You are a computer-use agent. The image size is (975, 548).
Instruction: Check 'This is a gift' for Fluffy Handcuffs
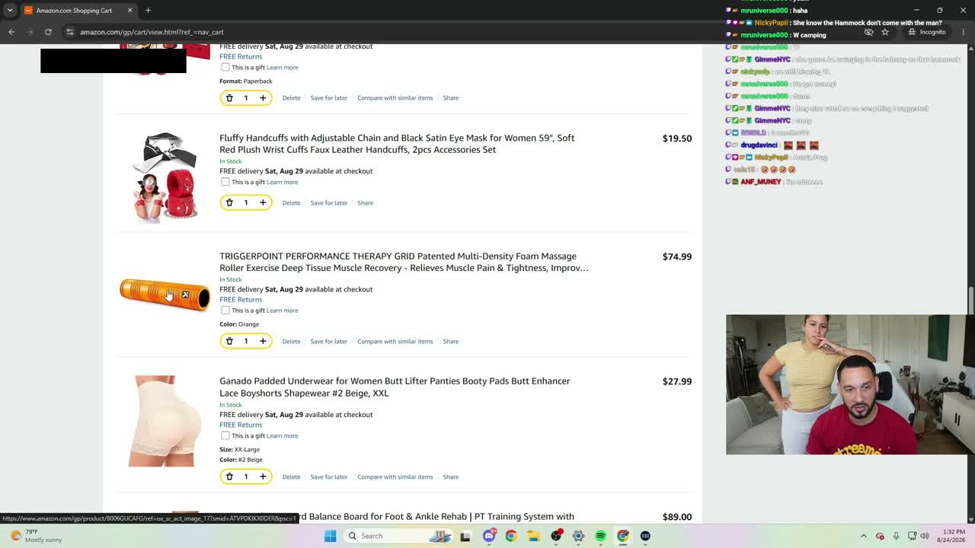click(x=225, y=182)
